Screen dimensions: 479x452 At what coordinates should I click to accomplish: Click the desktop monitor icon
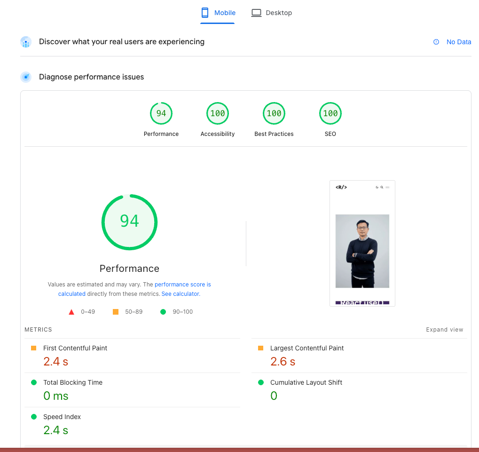[x=256, y=13]
